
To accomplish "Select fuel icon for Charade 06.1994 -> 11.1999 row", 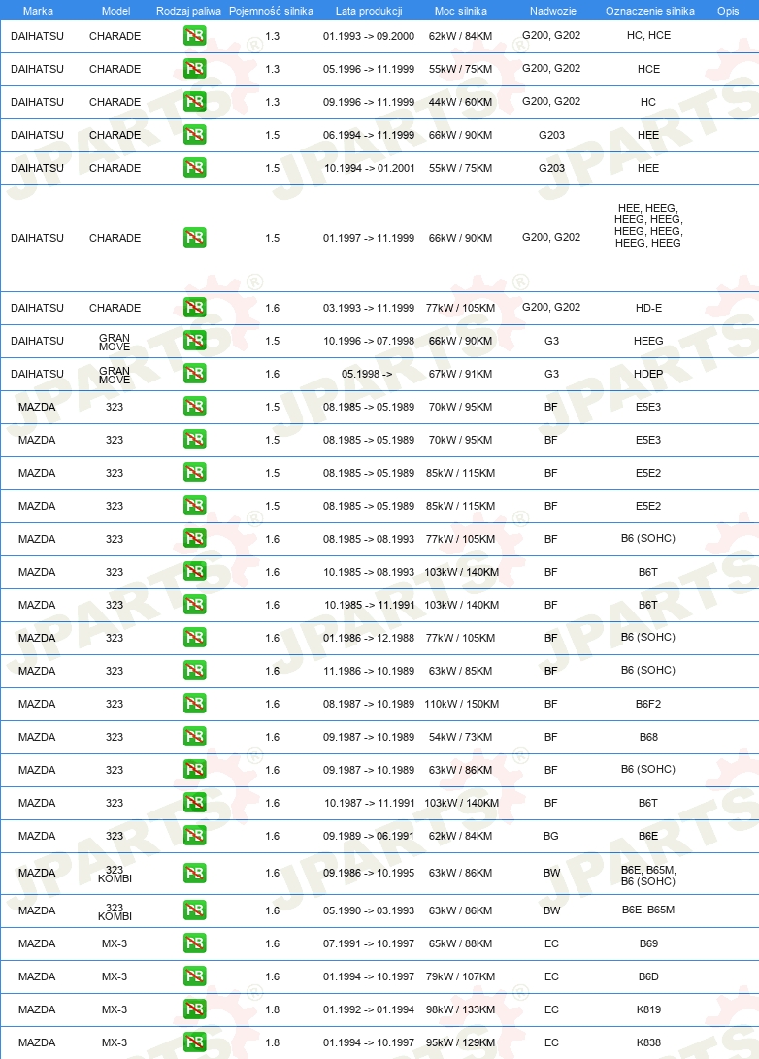I will pyautogui.click(x=194, y=135).
